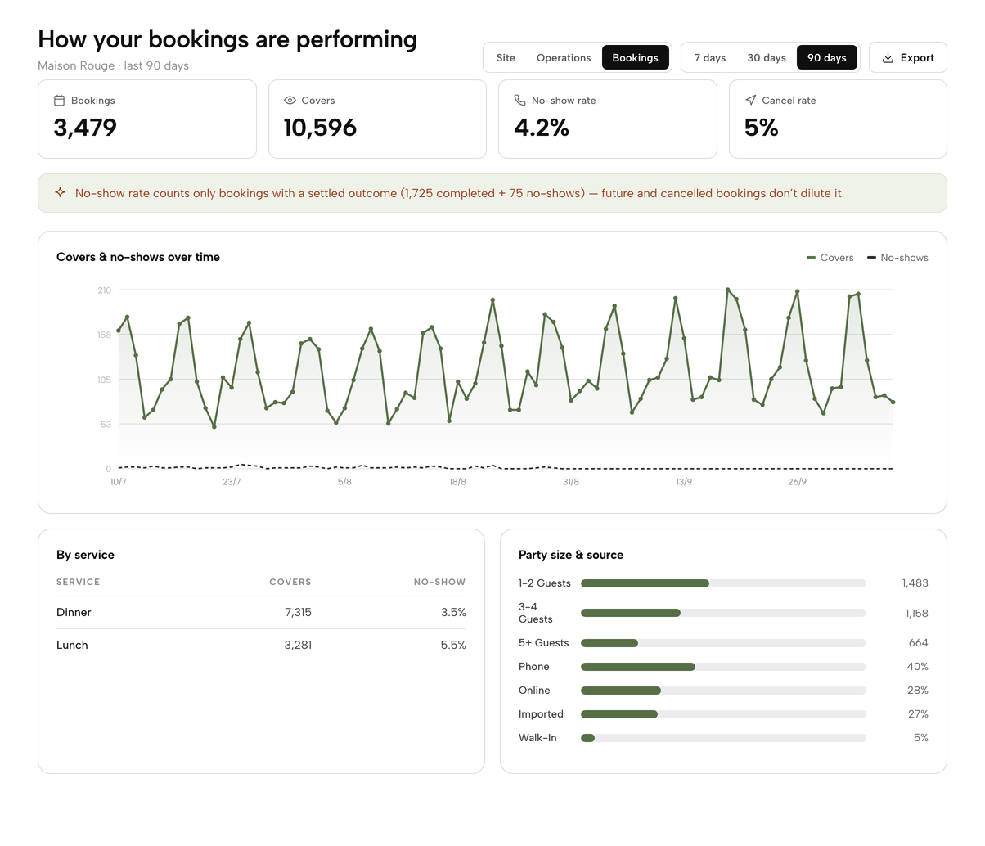Click the Maison Rouge · last 90 days subtitle
The height and width of the screenshot is (846, 985).
coord(113,65)
